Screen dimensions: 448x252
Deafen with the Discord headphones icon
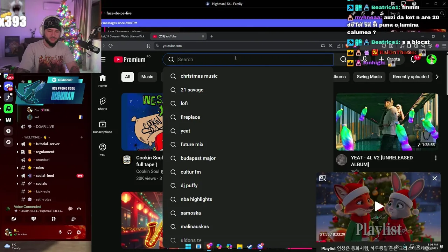click(69, 232)
